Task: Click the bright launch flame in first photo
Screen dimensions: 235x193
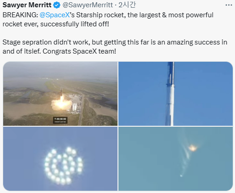Action: point(61,103)
